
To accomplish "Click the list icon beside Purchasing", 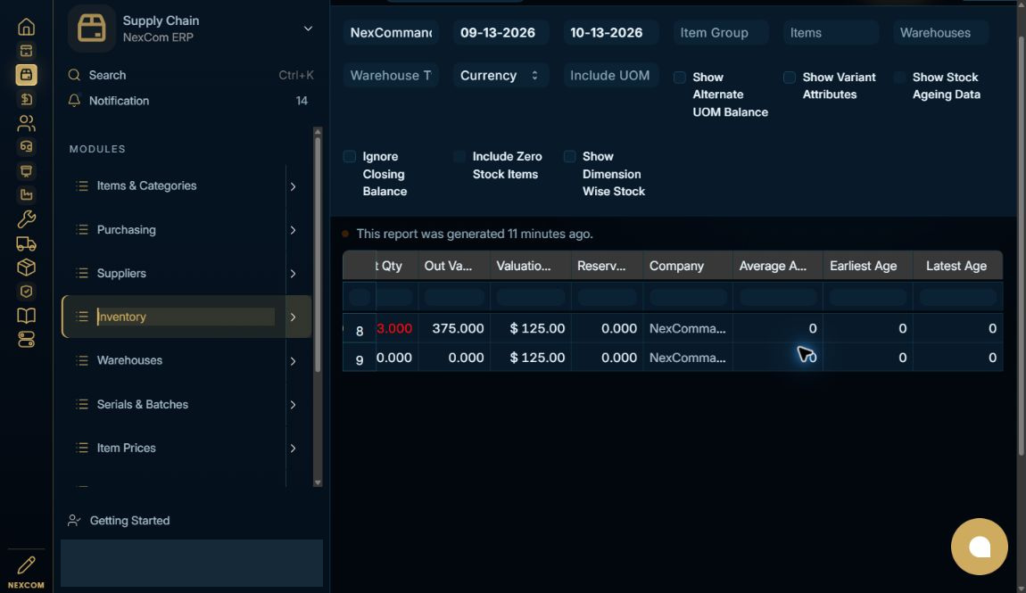I will click(82, 229).
